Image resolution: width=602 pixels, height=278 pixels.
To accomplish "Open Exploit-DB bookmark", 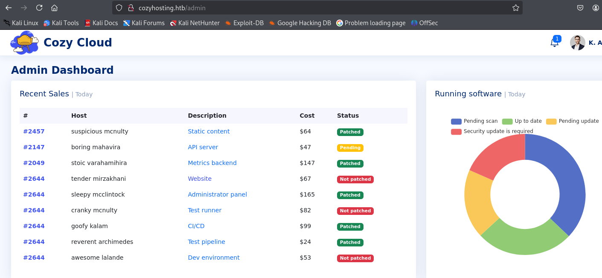I will (x=244, y=23).
